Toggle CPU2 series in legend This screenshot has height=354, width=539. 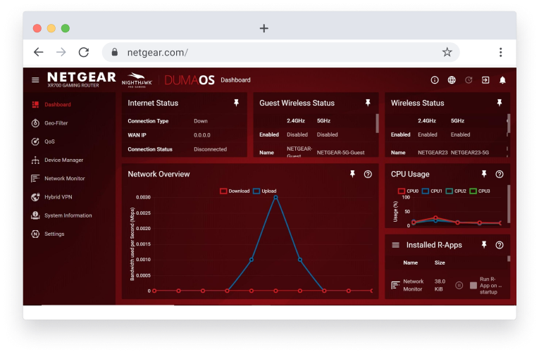pos(456,191)
